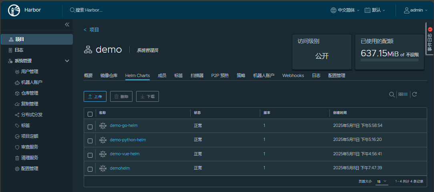Click the 状态 column header
Image resolution: width=434 pixels, height=192 pixels.
tap(197, 113)
